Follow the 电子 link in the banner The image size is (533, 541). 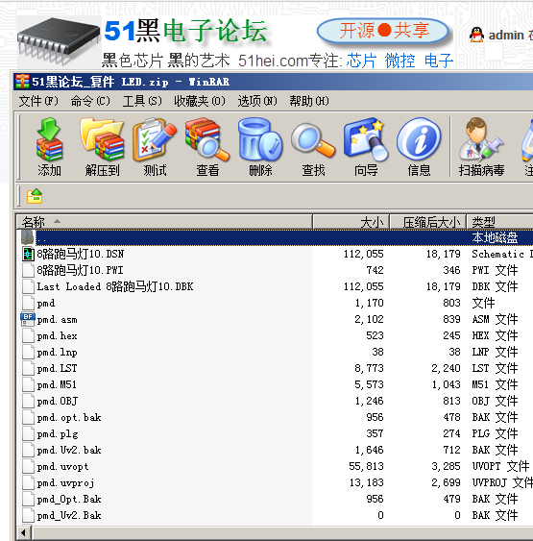(x=439, y=61)
